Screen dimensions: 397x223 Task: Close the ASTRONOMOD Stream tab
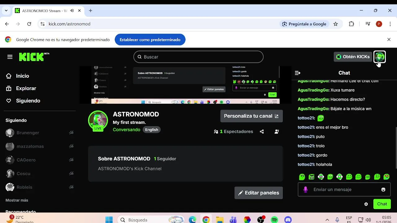79,11
